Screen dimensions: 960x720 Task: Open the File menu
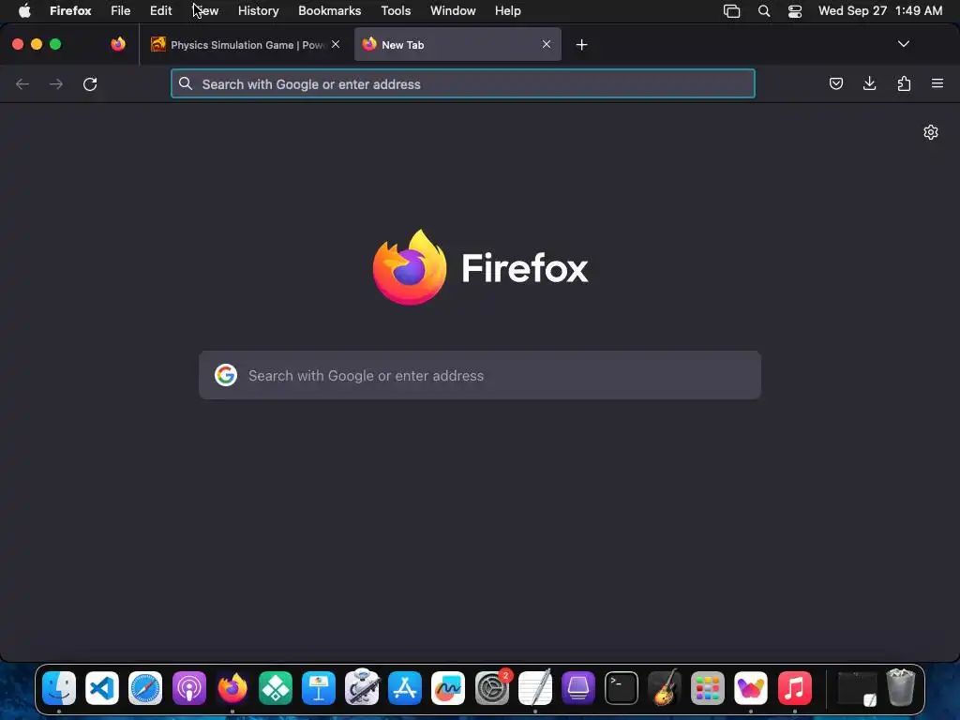tap(121, 10)
